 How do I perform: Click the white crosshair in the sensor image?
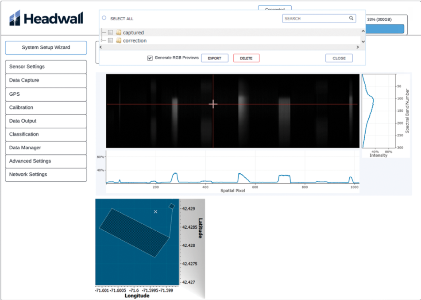coord(213,104)
